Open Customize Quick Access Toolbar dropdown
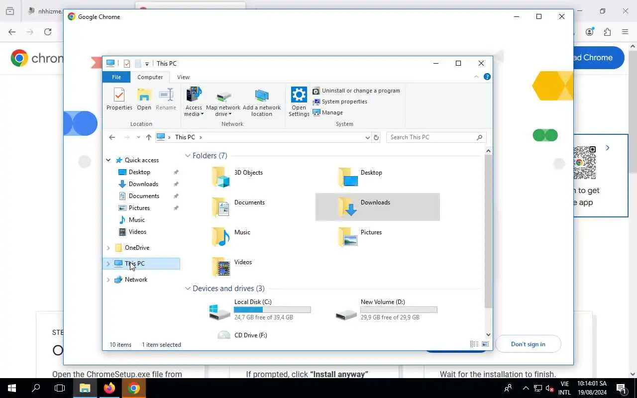637x398 pixels. coord(147,64)
